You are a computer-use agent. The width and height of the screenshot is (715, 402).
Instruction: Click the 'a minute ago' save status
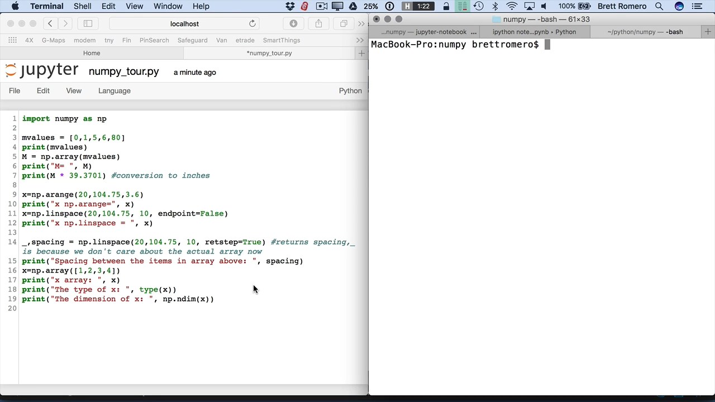click(194, 72)
